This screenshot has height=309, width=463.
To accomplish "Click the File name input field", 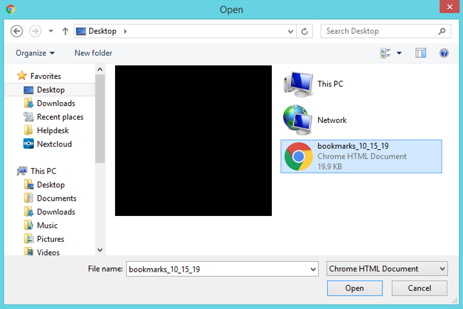I will [218, 269].
